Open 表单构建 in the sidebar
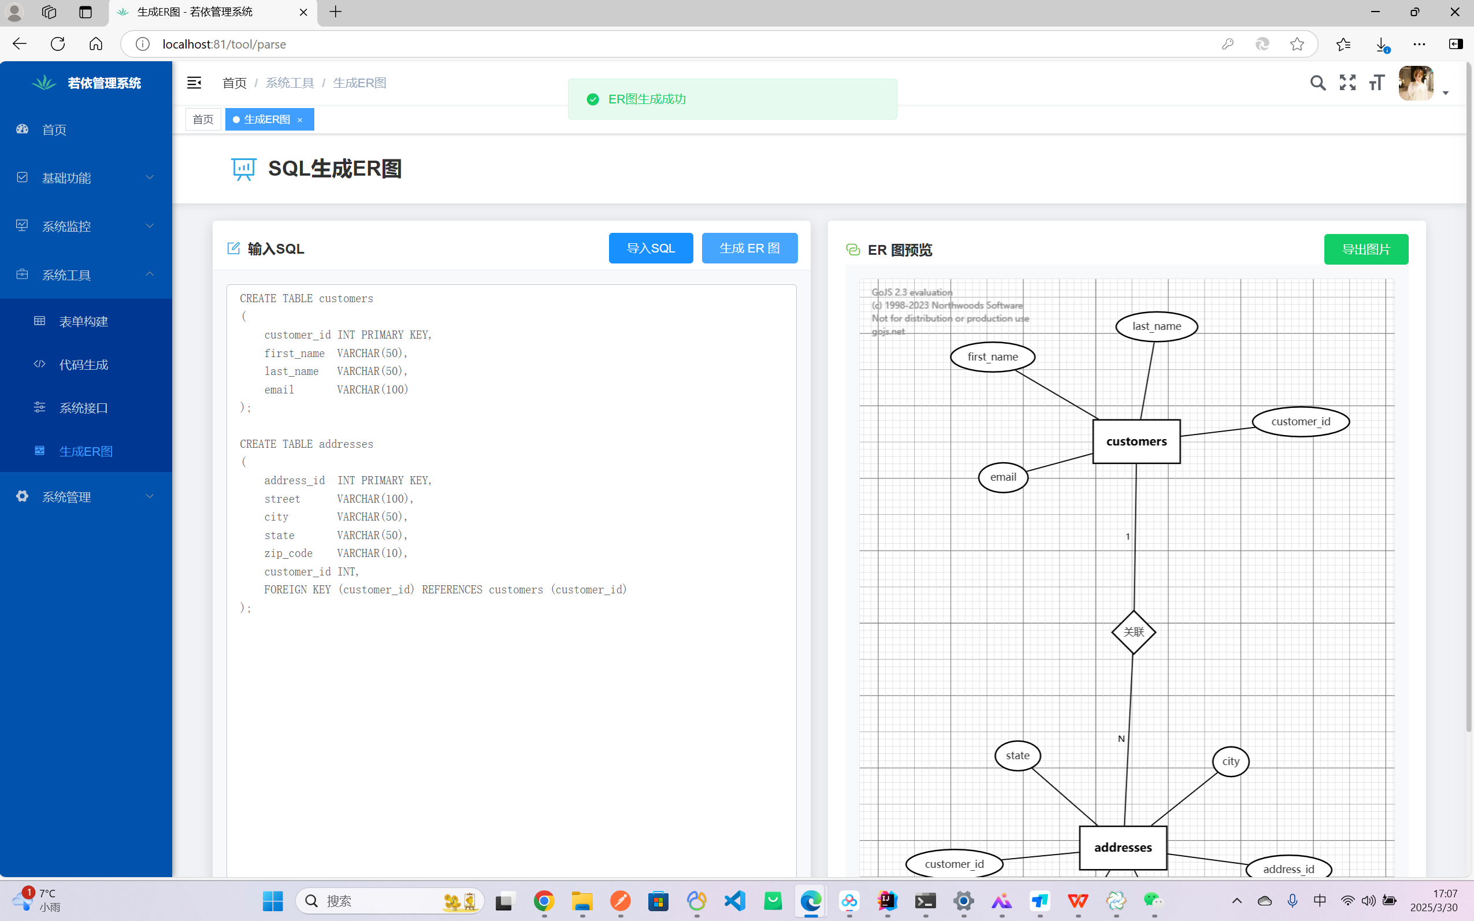 tap(83, 322)
